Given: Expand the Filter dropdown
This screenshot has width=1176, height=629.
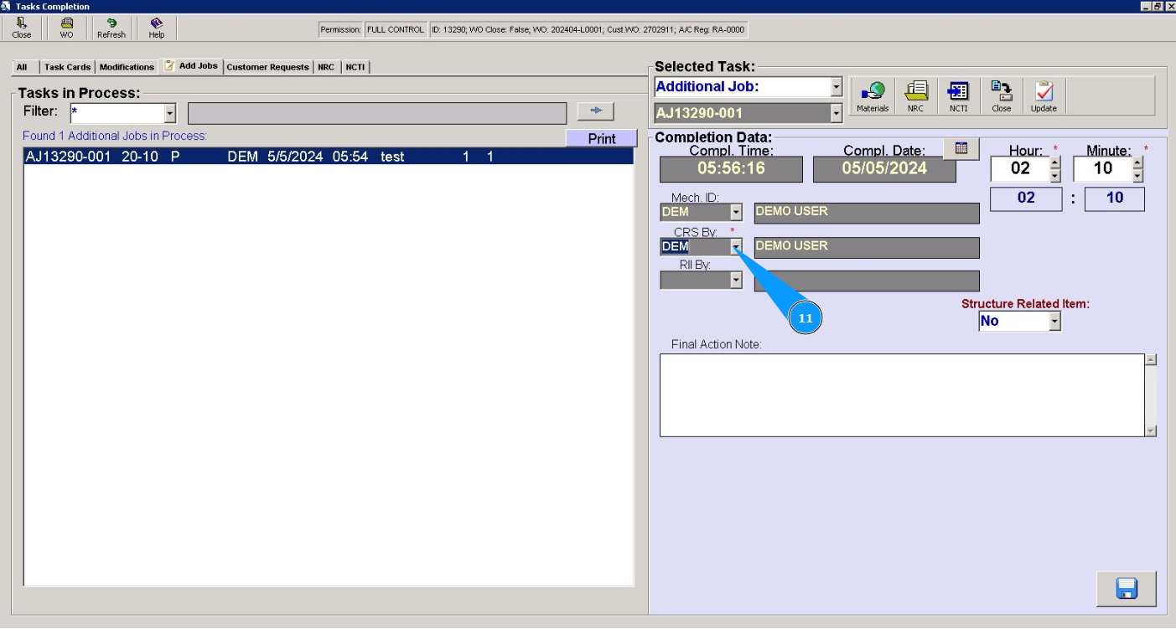Looking at the screenshot, I should click(170, 113).
